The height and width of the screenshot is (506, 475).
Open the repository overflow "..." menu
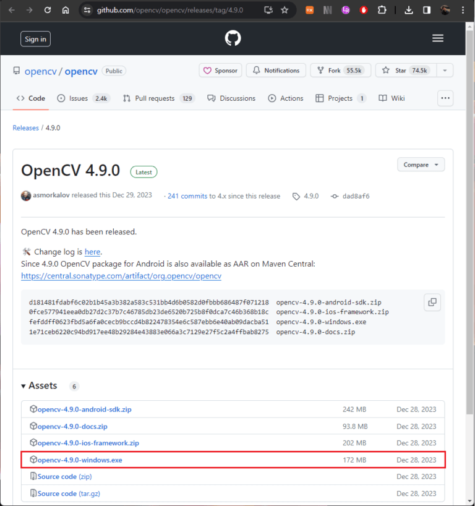pos(445,98)
